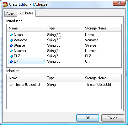Click Type column header in Inherited list

coord(64,78)
